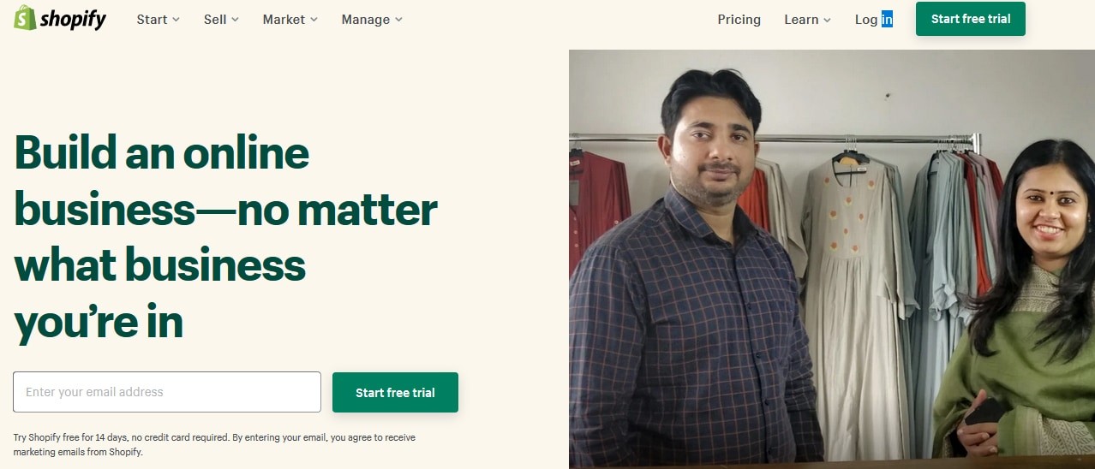Click Start free trial beside email field
This screenshot has width=1095, height=469.
(x=395, y=392)
